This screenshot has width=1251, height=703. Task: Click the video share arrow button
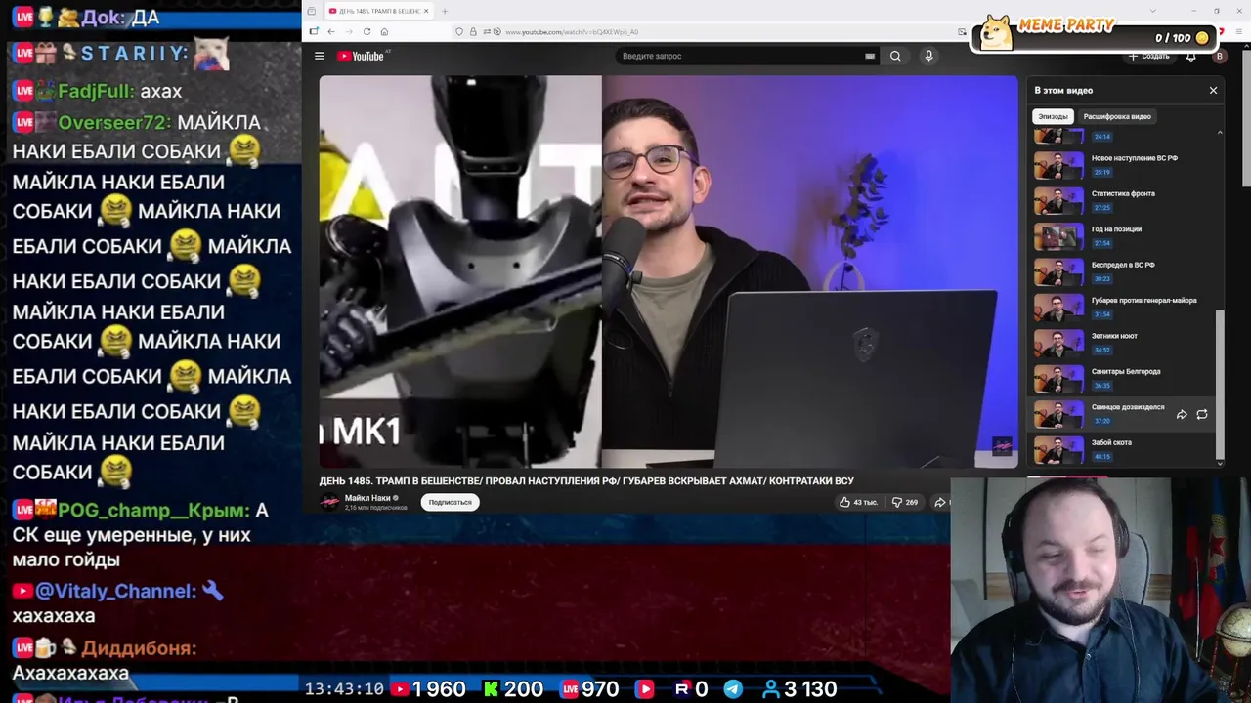[940, 502]
